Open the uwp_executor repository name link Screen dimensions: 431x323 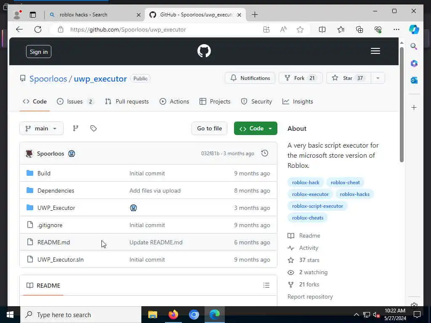point(100,79)
